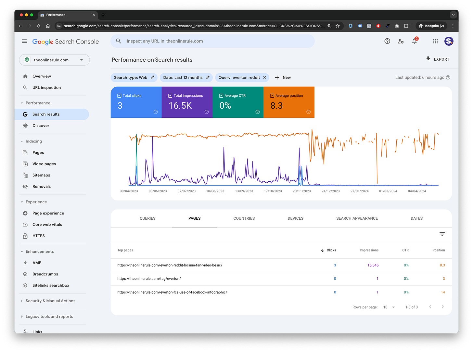Viewport: 473px width, 352px height.
Task: Toggle the Total impressions metric checkbox
Action: [170, 96]
